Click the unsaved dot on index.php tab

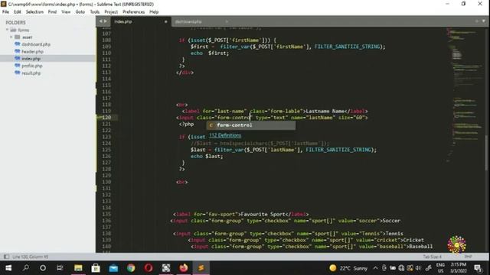coord(165,21)
